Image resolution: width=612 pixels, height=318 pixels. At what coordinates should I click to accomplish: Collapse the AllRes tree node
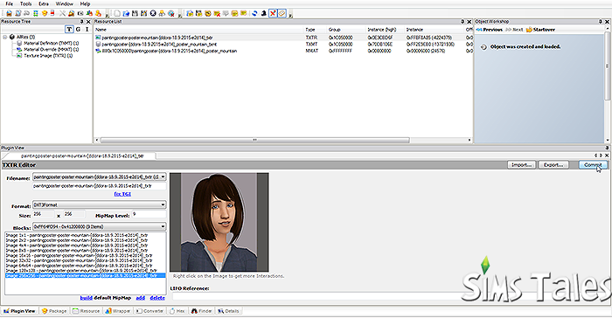5,37
